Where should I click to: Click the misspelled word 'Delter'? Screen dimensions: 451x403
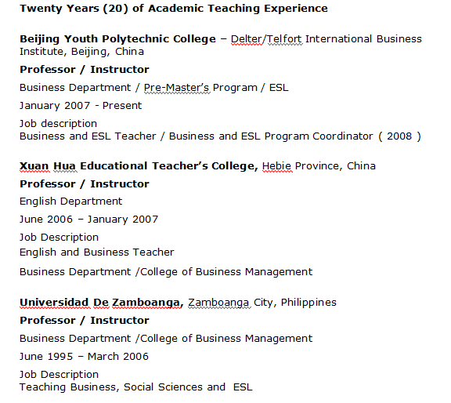click(247, 39)
